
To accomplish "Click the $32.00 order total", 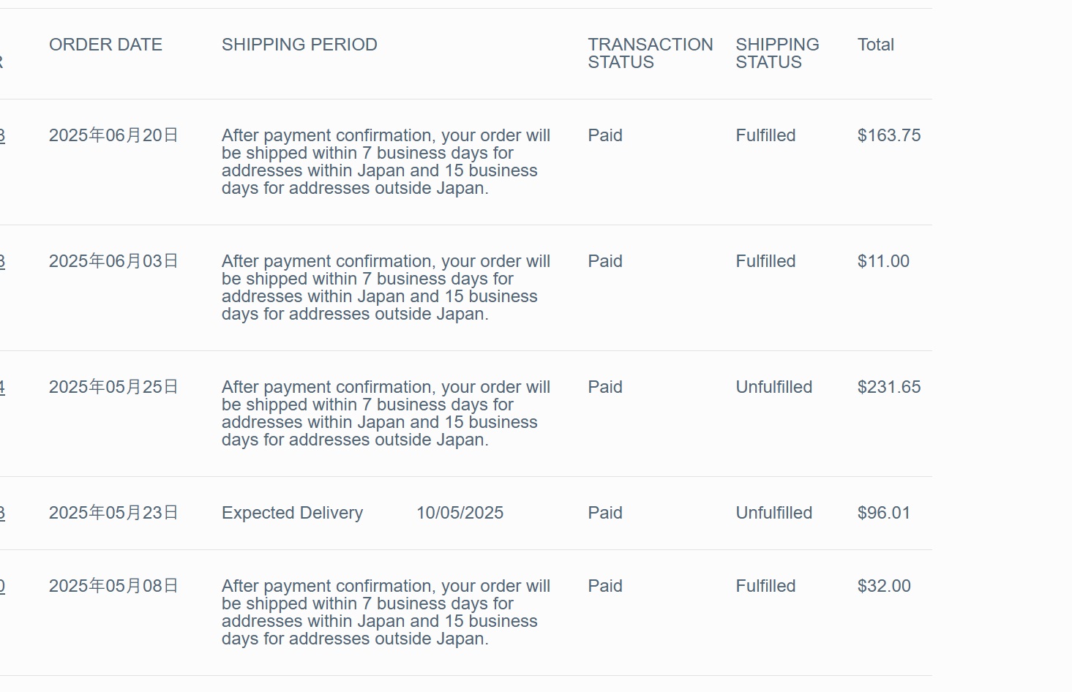I will tap(883, 586).
